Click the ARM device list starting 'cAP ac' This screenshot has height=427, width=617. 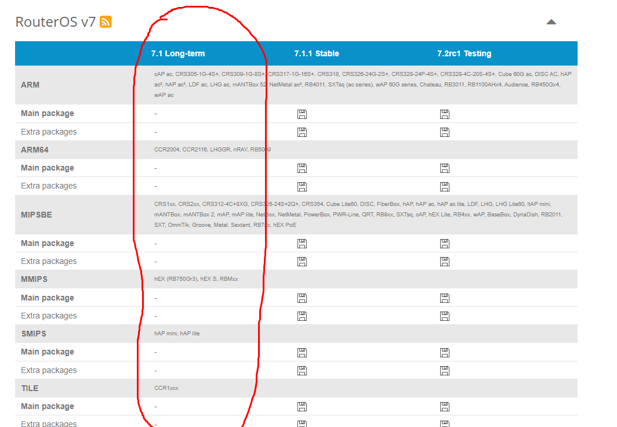363,85
